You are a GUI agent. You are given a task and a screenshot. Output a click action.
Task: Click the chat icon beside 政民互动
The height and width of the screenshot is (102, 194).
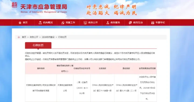pyautogui.click(x=130, y=23)
